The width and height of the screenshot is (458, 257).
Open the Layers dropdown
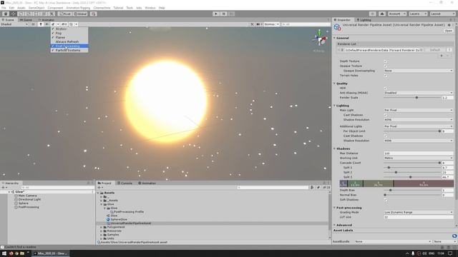[418, 14]
